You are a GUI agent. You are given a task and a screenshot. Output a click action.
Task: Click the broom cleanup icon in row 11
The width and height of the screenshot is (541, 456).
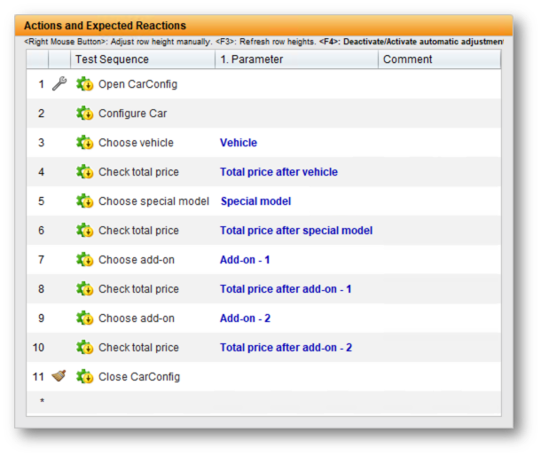click(59, 376)
